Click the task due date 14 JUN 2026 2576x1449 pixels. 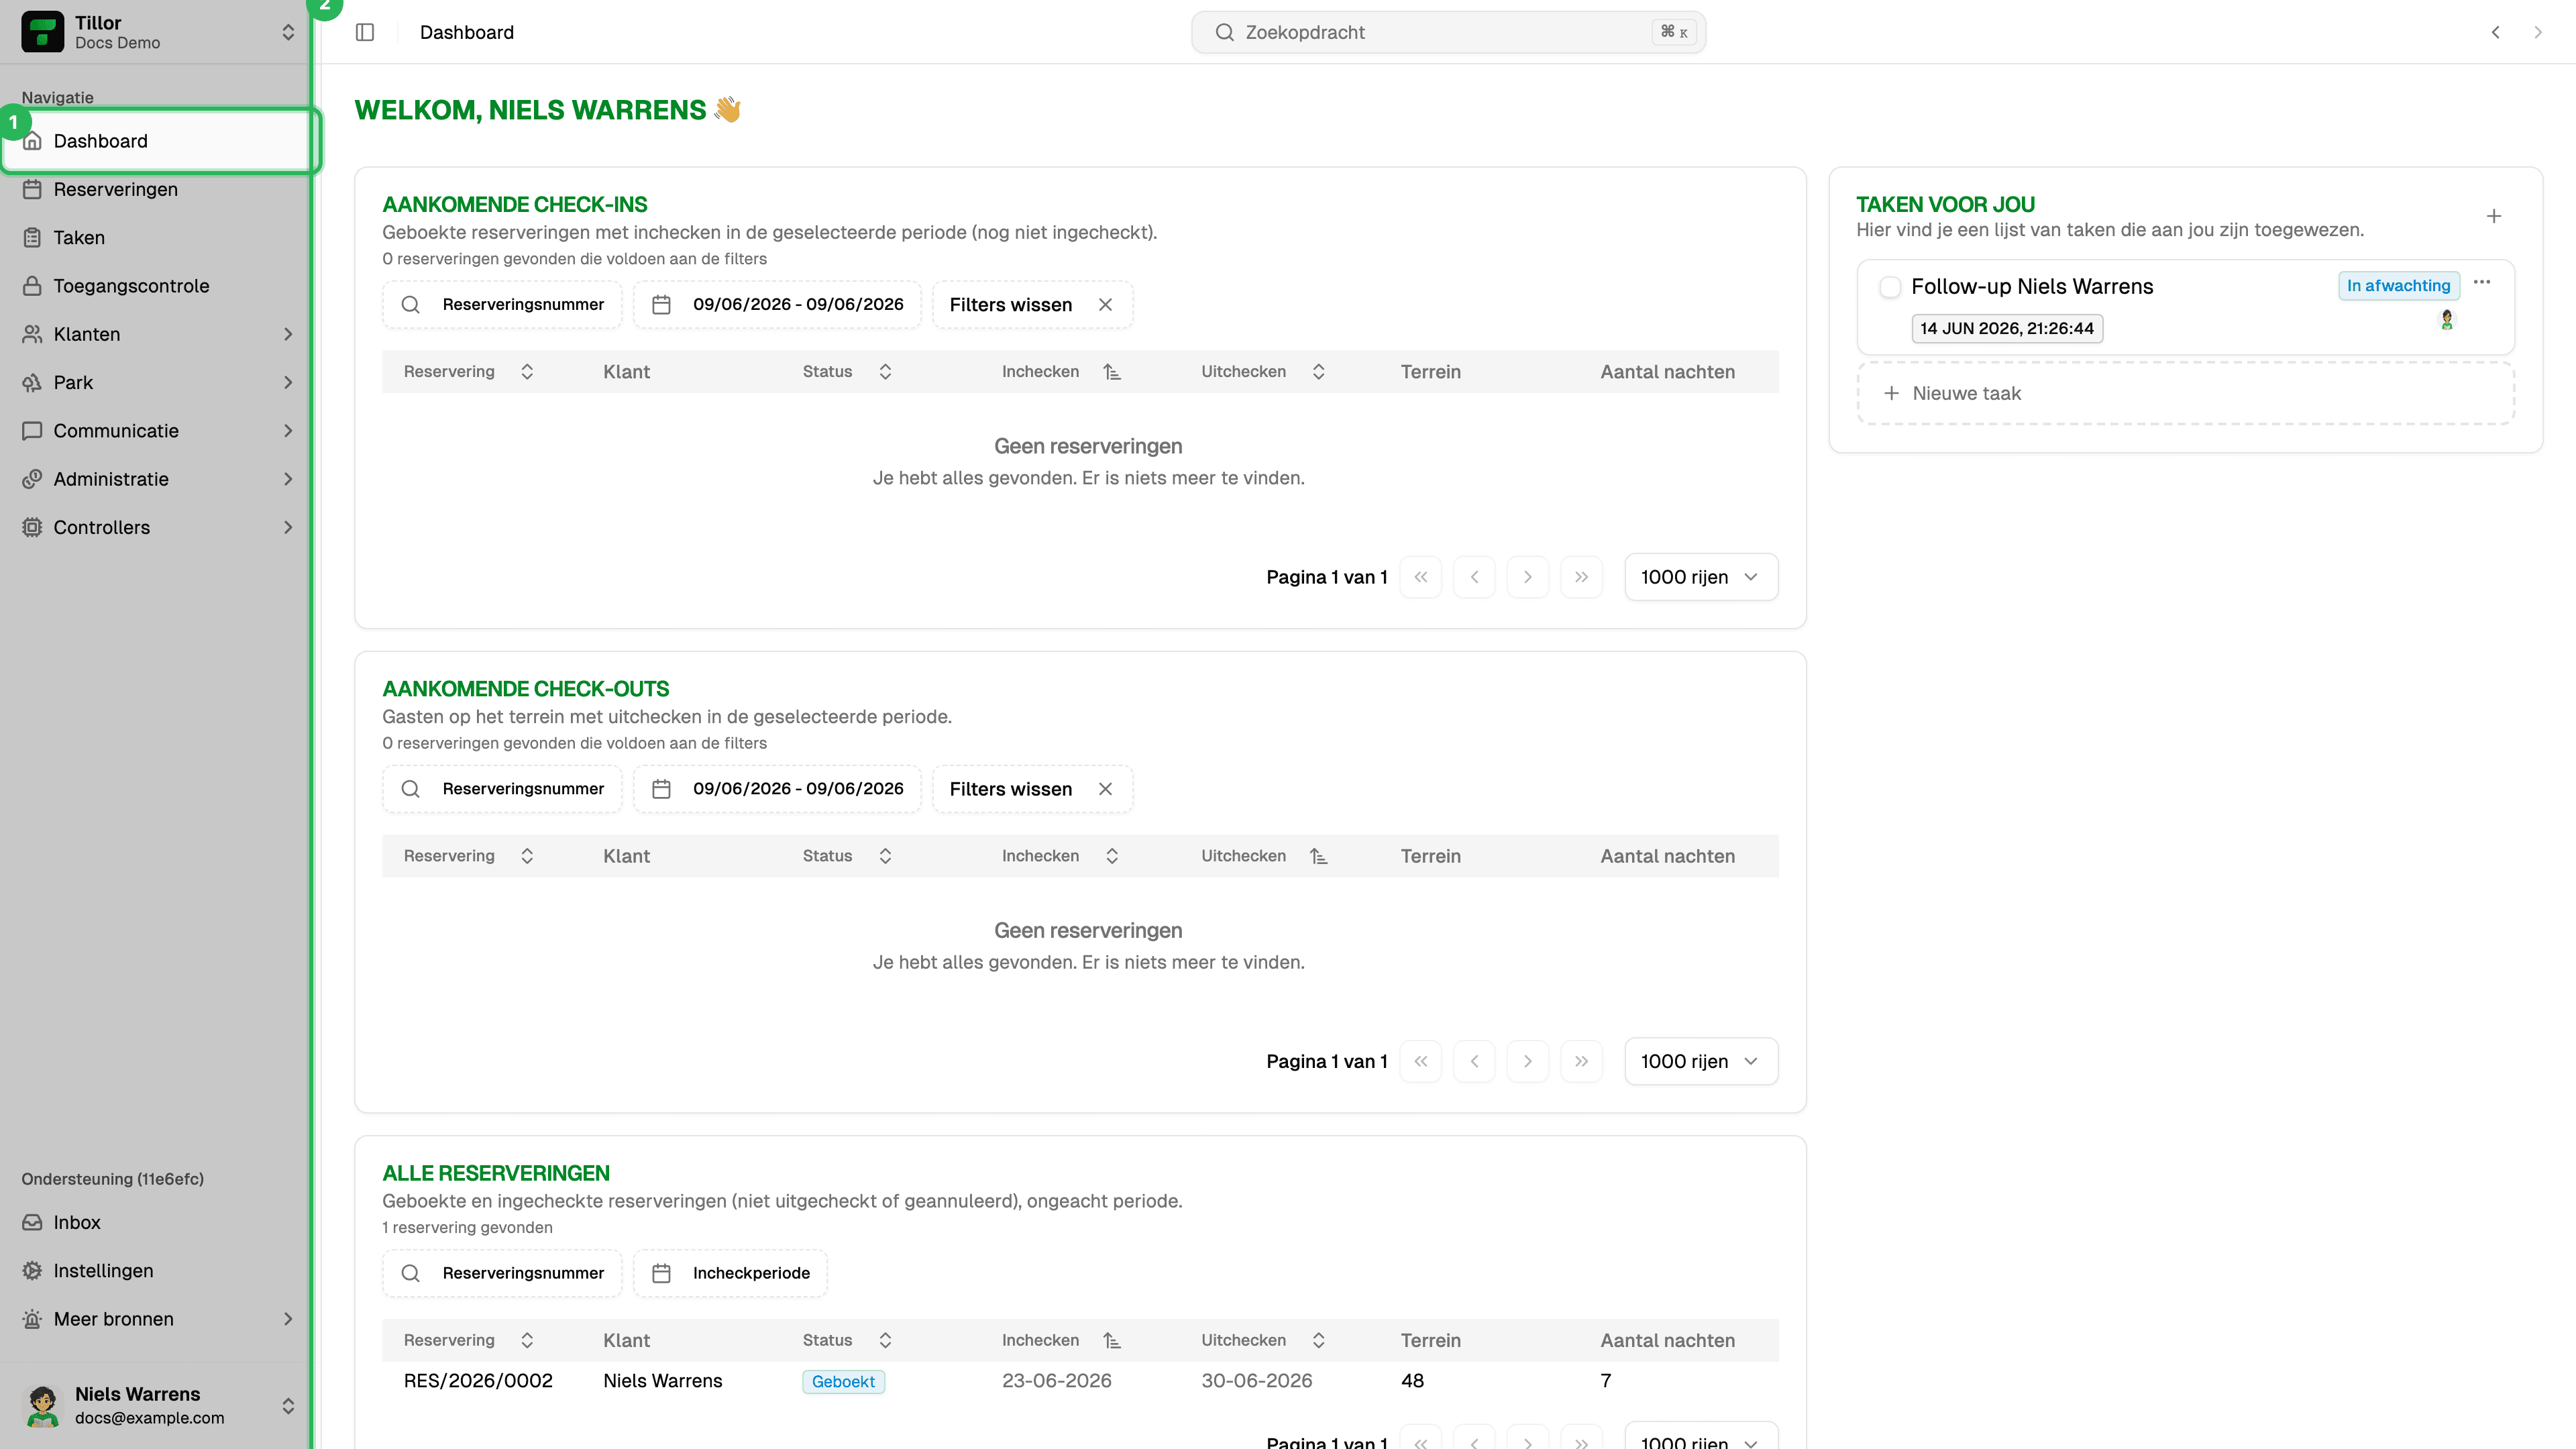(x=2007, y=328)
